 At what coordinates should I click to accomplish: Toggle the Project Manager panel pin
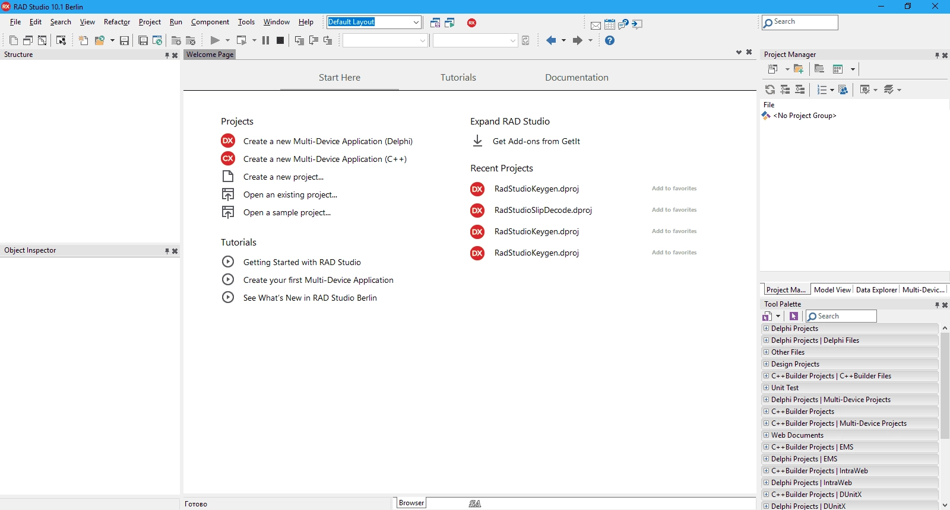(937, 55)
